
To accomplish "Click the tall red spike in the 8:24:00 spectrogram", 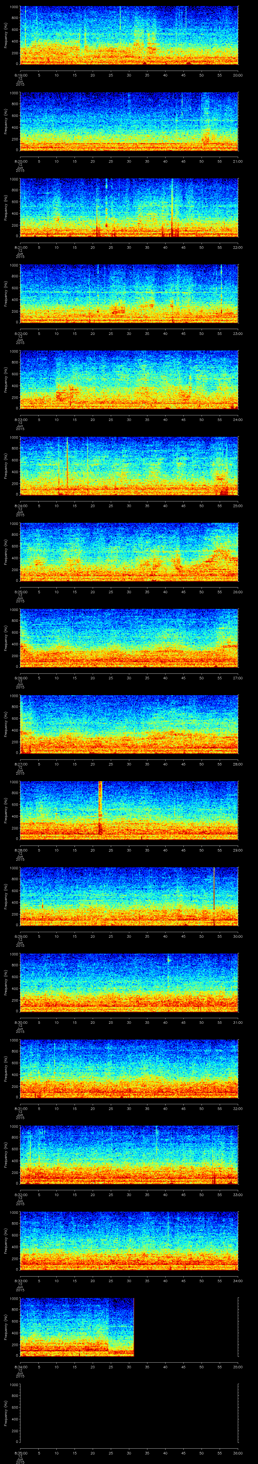I will coord(67,462).
